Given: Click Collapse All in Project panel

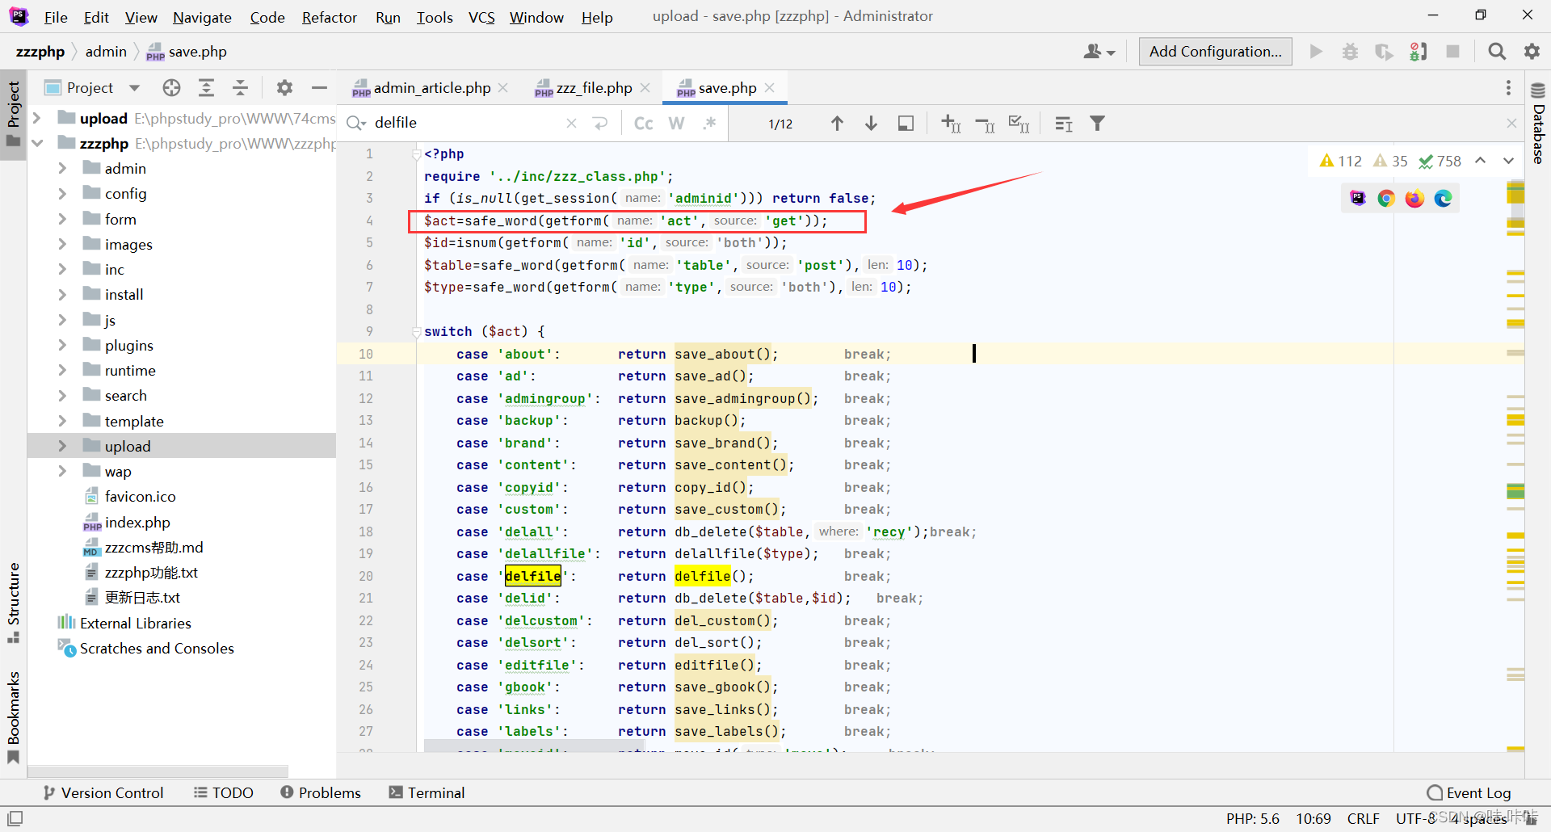Looking at the screenshot, I should [x=240, y=87].
